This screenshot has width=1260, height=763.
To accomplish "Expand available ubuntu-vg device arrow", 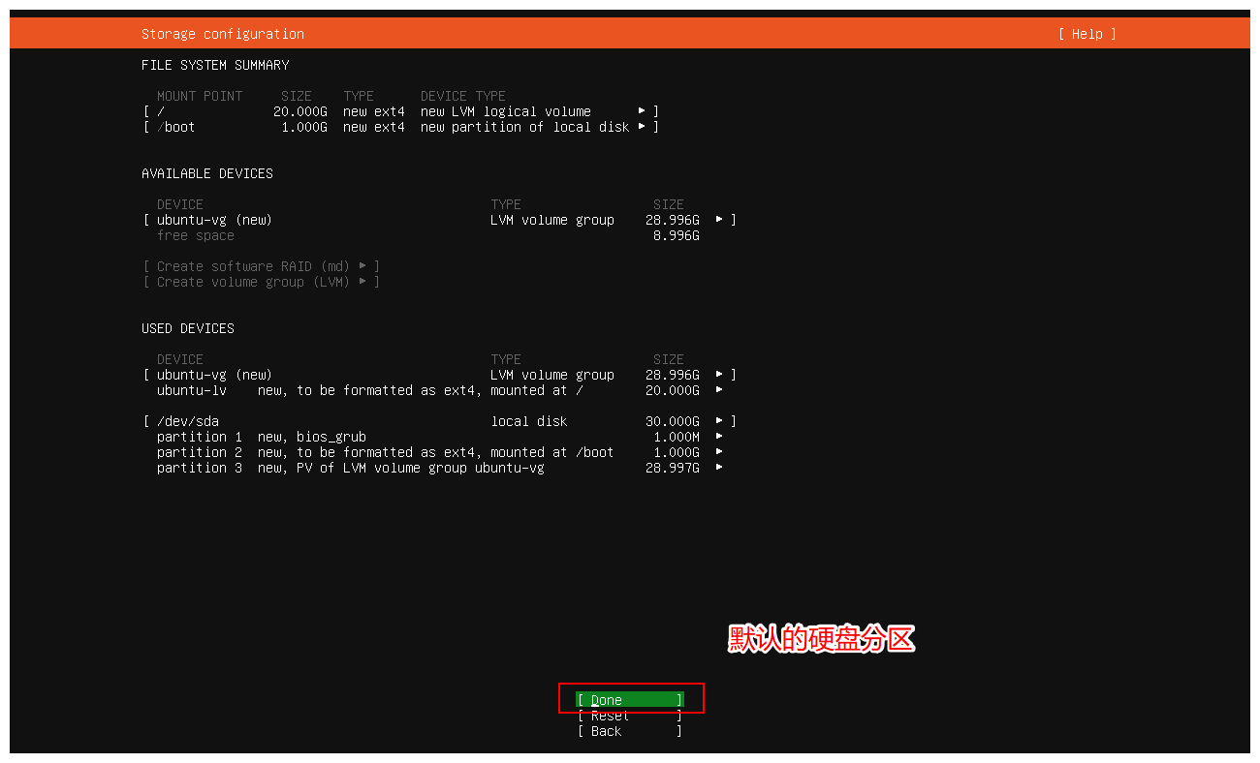I will click(x=719, y=220).
